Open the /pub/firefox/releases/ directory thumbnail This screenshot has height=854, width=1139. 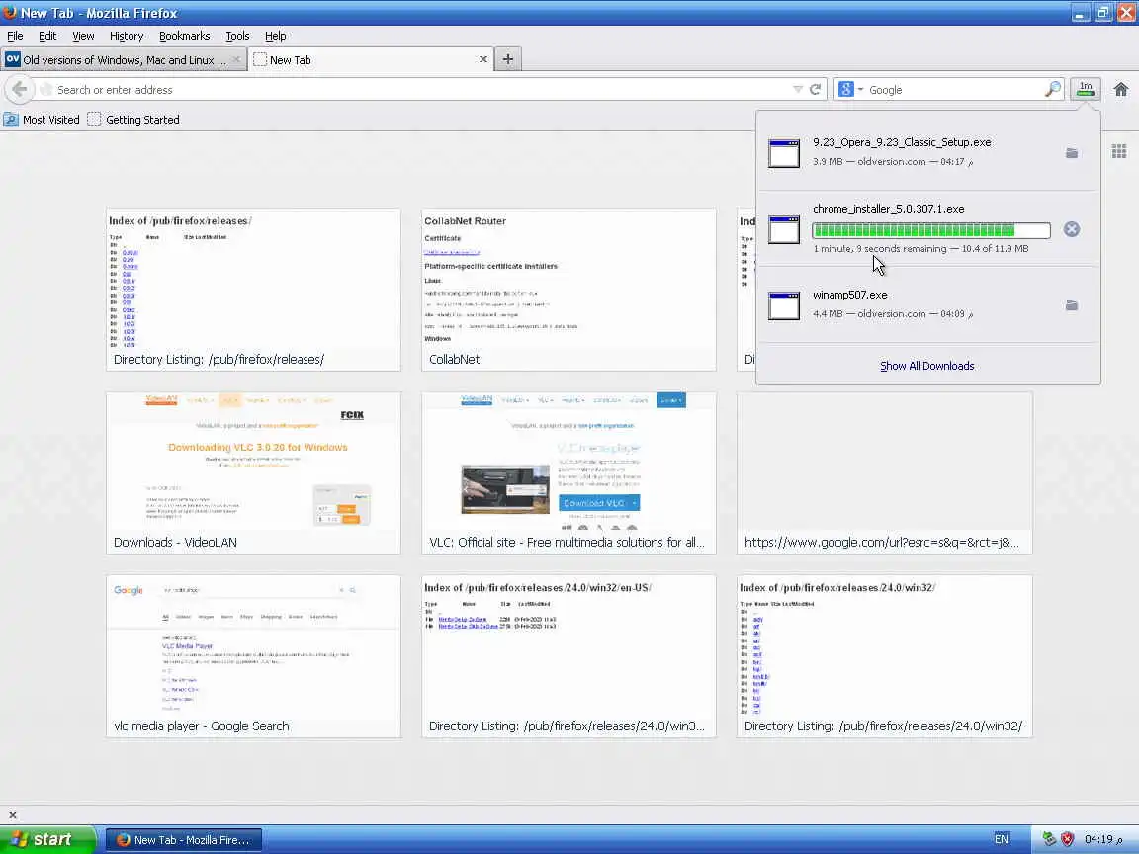pos(253,290)
